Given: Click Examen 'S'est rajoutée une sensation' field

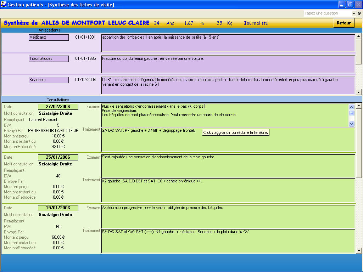Looking at the screenshot, I should (228, 166).
